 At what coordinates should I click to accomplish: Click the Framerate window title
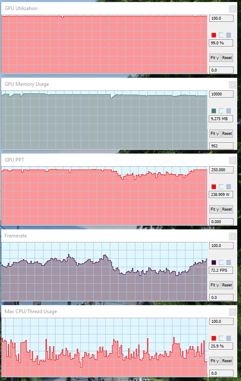[x=16, y=236]
